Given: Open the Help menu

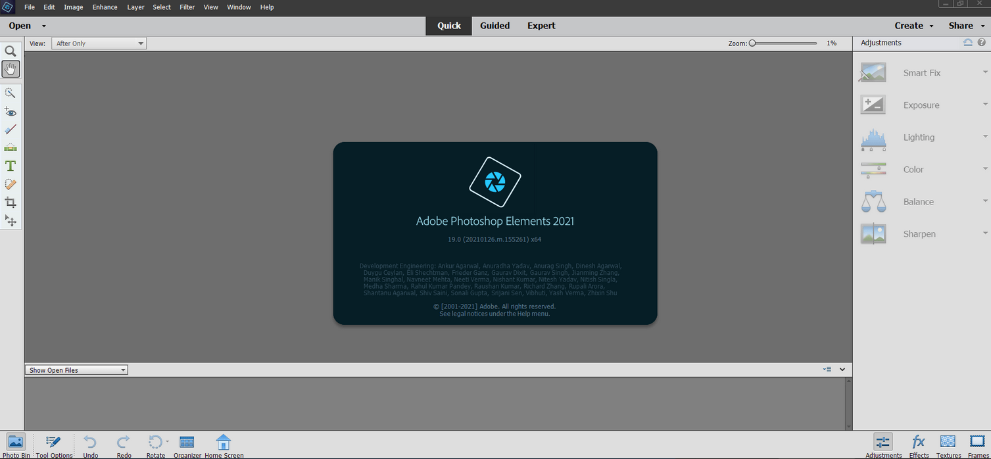Looking at the screenshot, I should point(267,7).
